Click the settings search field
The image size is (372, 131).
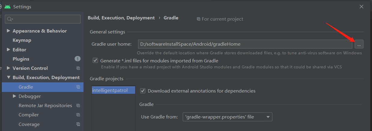pyautogui.click(x=43, y=19)
